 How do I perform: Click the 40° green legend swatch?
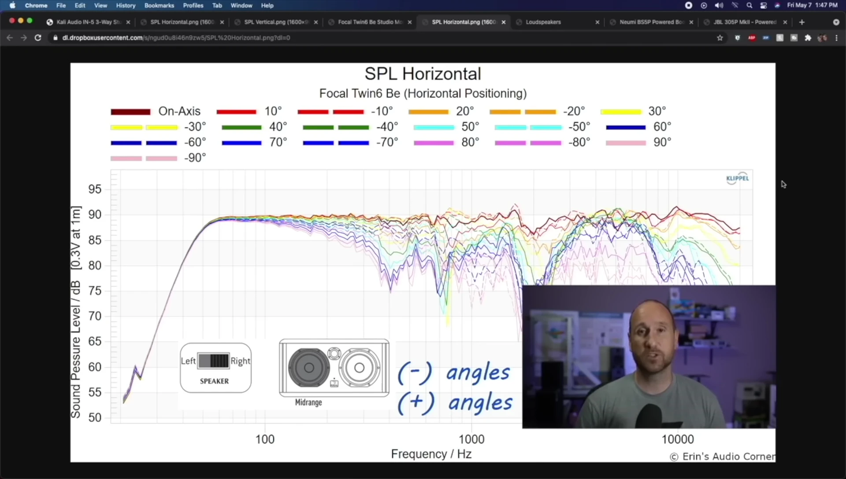click(x=241, y=127)
